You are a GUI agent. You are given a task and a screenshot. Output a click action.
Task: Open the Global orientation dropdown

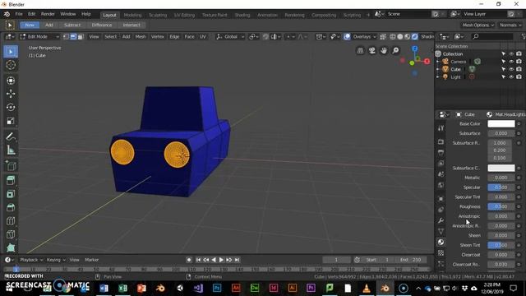(x=230, y=36)
